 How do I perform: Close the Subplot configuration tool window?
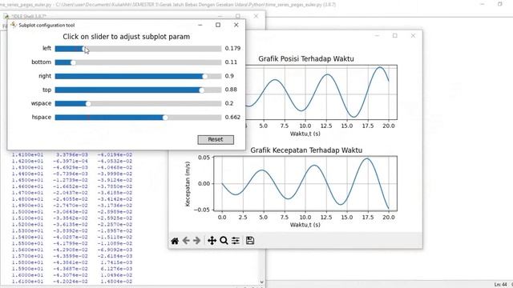point(236,25)
